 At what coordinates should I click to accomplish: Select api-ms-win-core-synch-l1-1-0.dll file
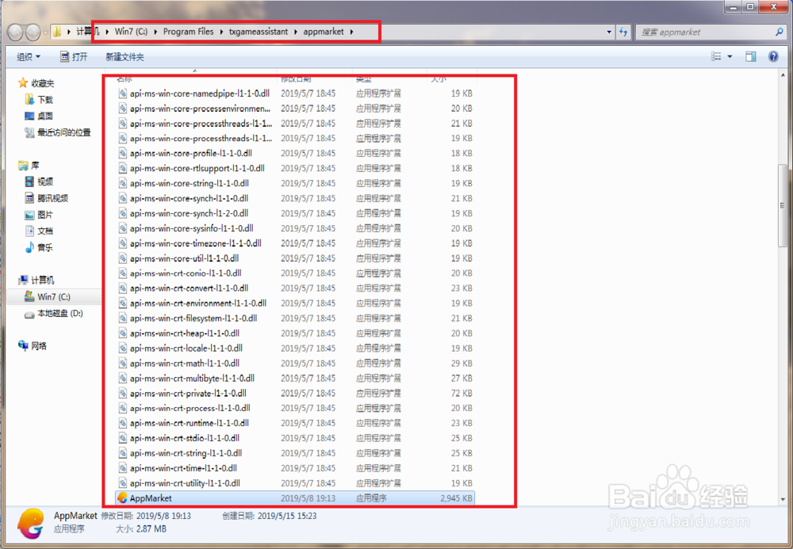tap(295, 198)
